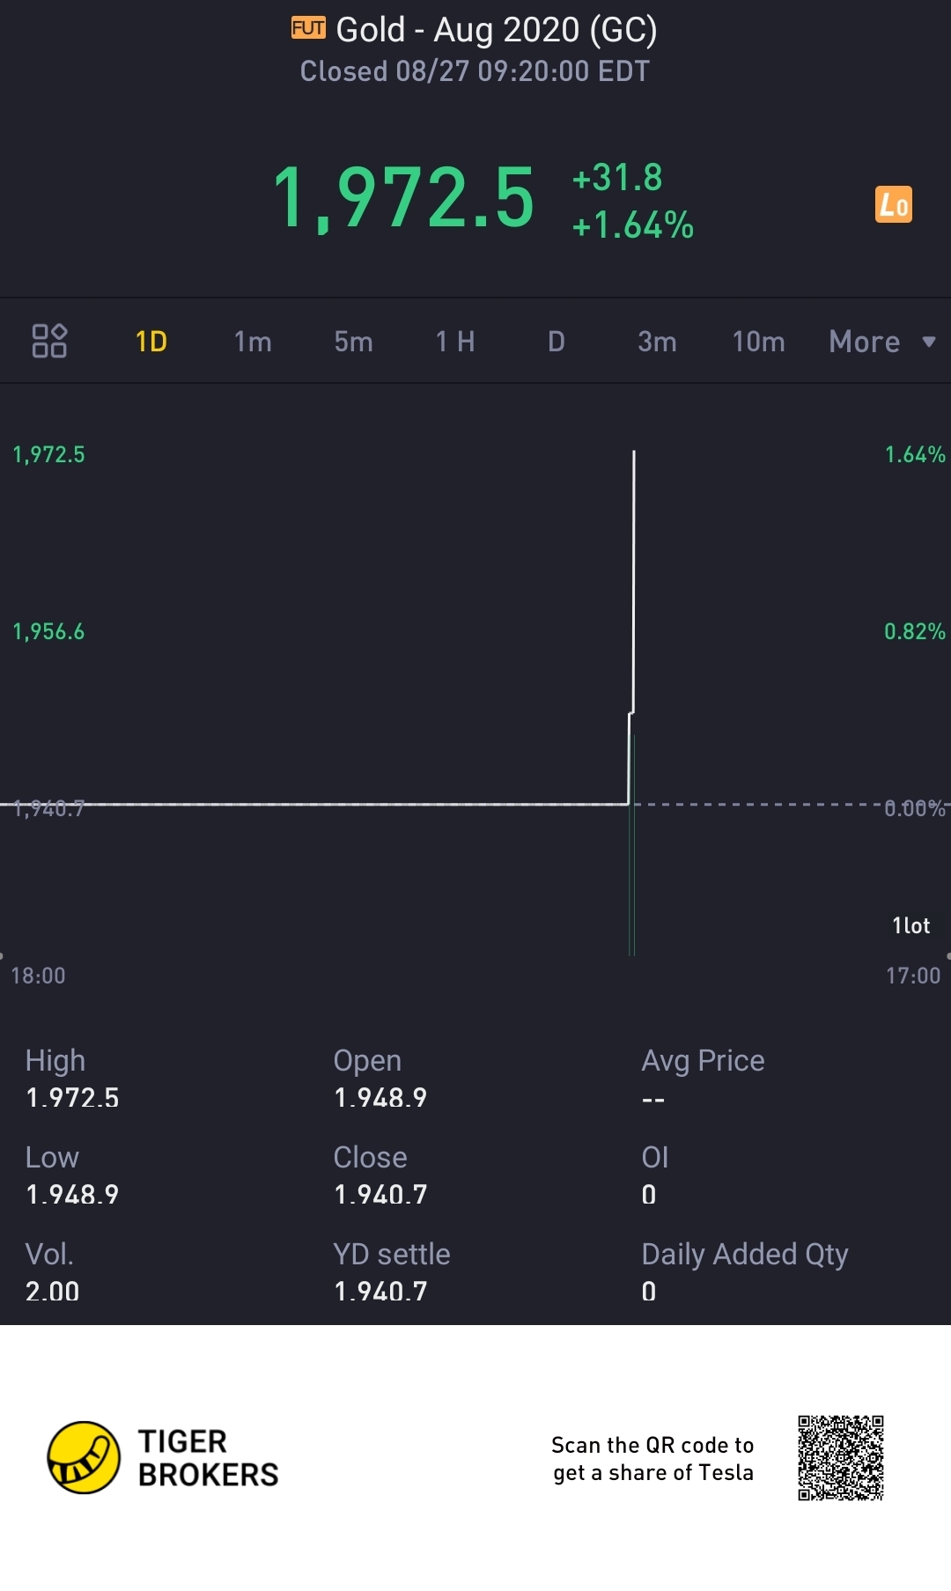Tap the +1.64% change value

[632, 225]
